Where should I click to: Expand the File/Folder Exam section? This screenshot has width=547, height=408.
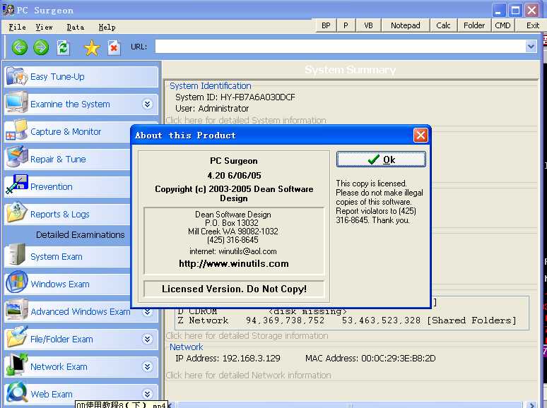click(147, 339)
